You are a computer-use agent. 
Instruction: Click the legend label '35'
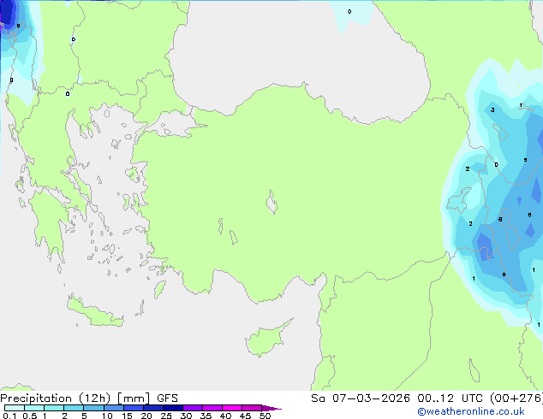coord(206,416)
